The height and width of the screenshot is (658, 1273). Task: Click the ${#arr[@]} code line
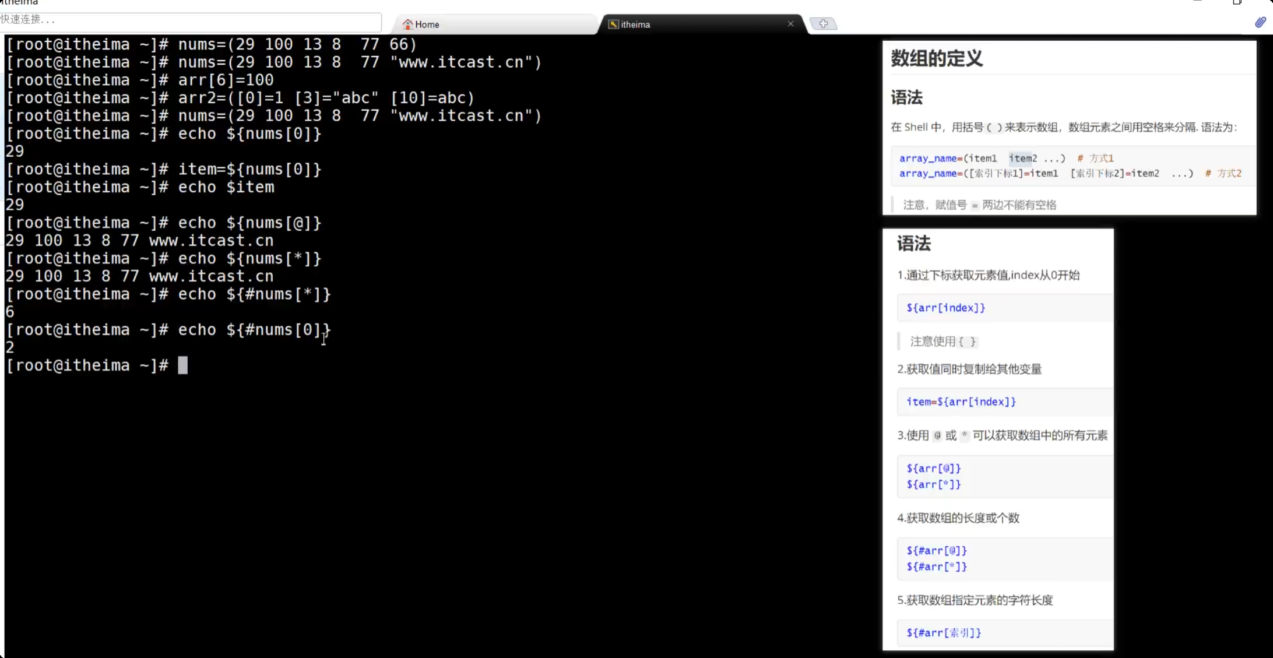936,550
